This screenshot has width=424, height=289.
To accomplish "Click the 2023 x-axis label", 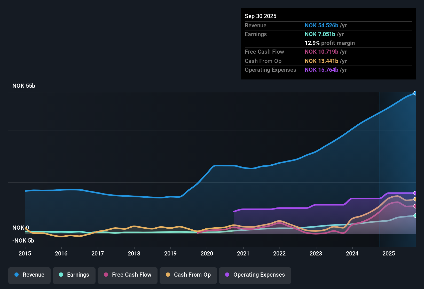I will [316, 253].
